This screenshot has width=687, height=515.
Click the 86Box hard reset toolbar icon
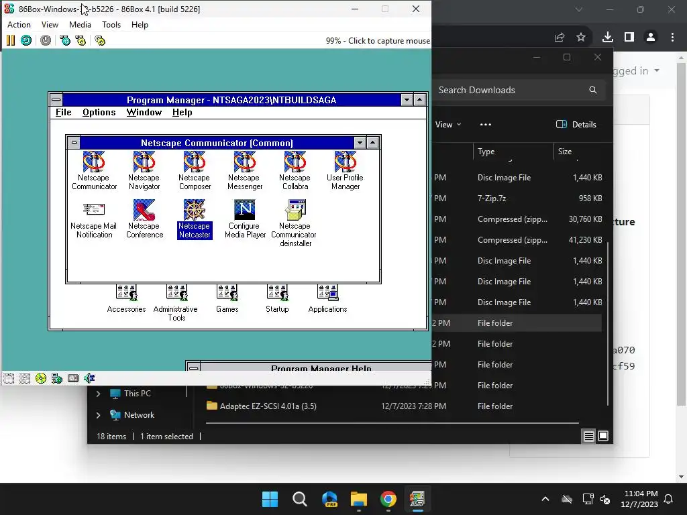[x=26, y=41]
